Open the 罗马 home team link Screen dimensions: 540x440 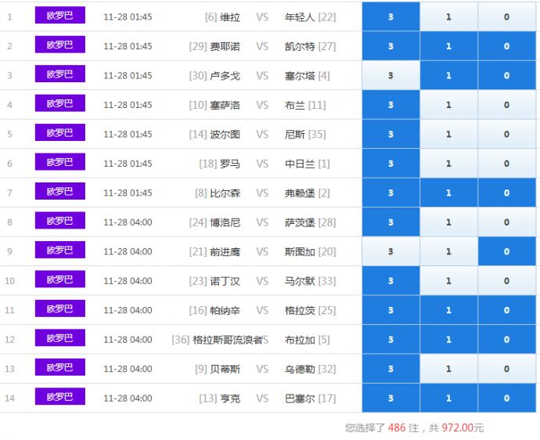229,164
